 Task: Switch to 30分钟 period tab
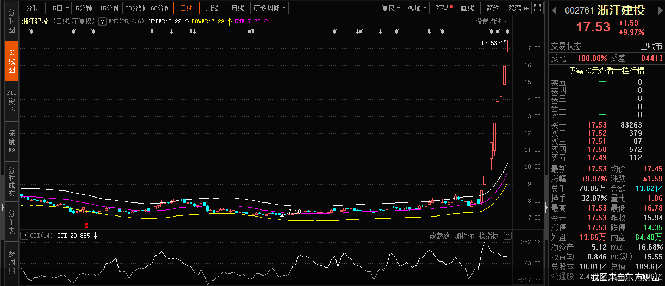tap(135, 8)
